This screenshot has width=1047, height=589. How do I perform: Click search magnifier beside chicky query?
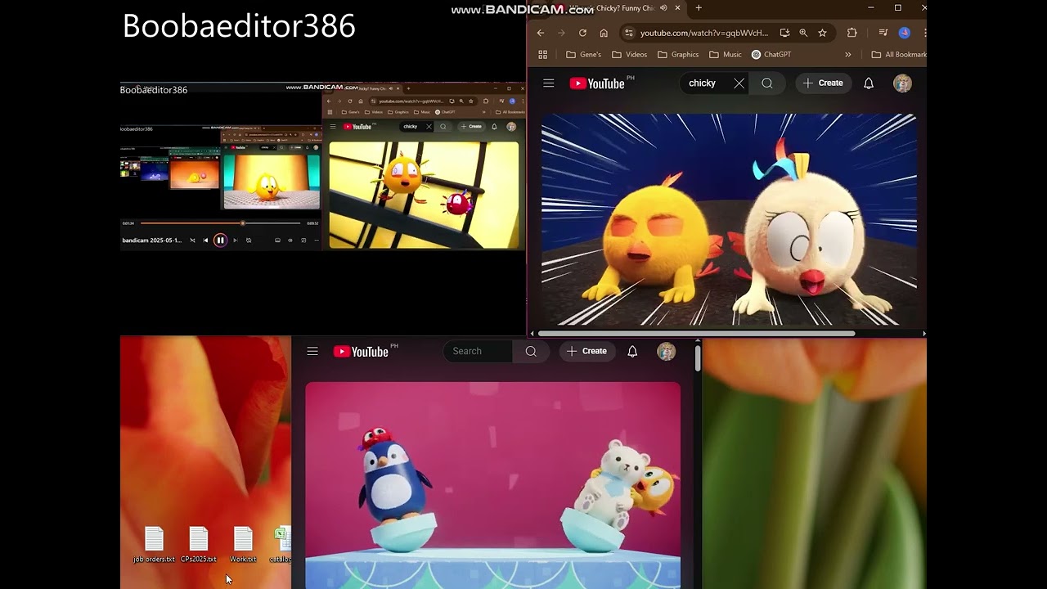pyautogui.click(x=767, y=83)
